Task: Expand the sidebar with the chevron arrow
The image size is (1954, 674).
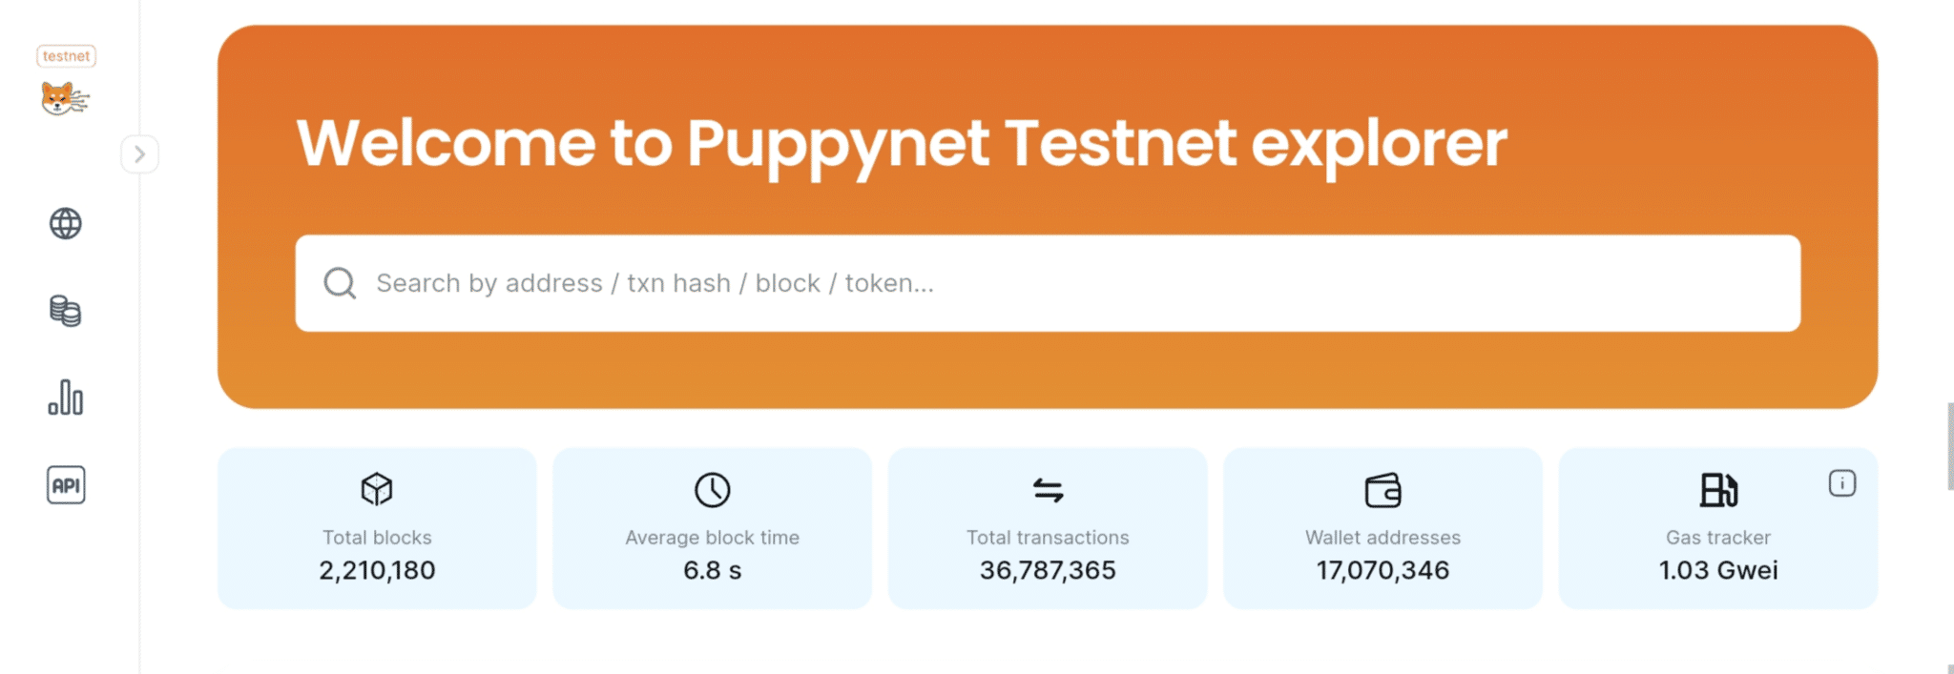Action: (139, 154)
